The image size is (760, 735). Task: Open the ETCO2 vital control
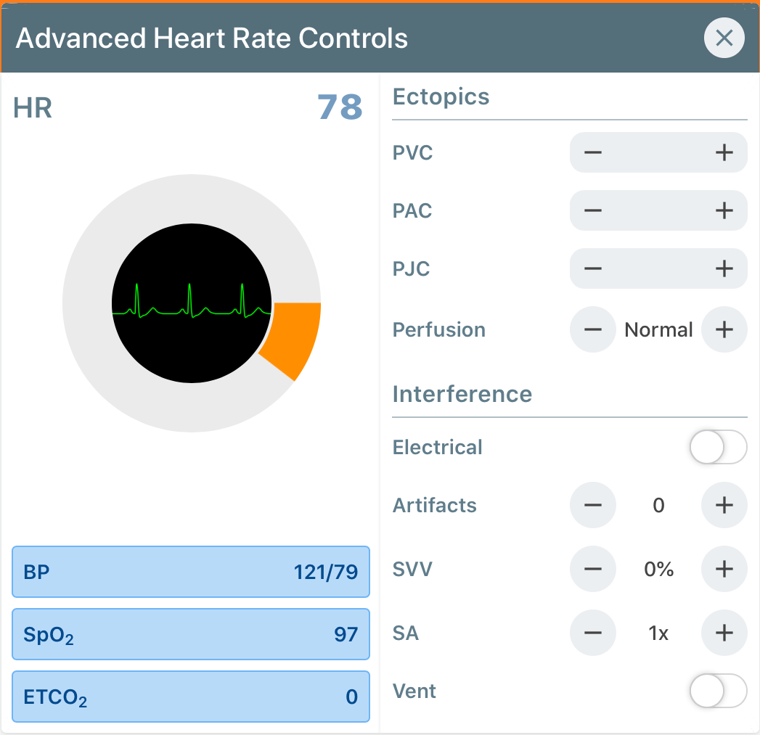click(x=190, y=697)
